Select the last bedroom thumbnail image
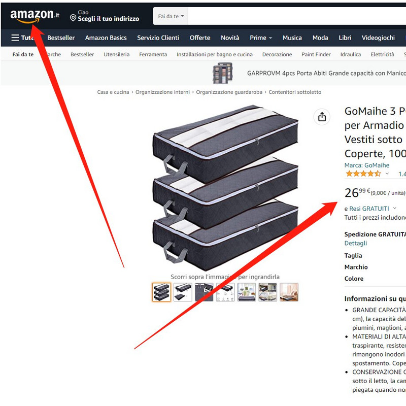Screen dimensions: 406x406 pos(289,292)
